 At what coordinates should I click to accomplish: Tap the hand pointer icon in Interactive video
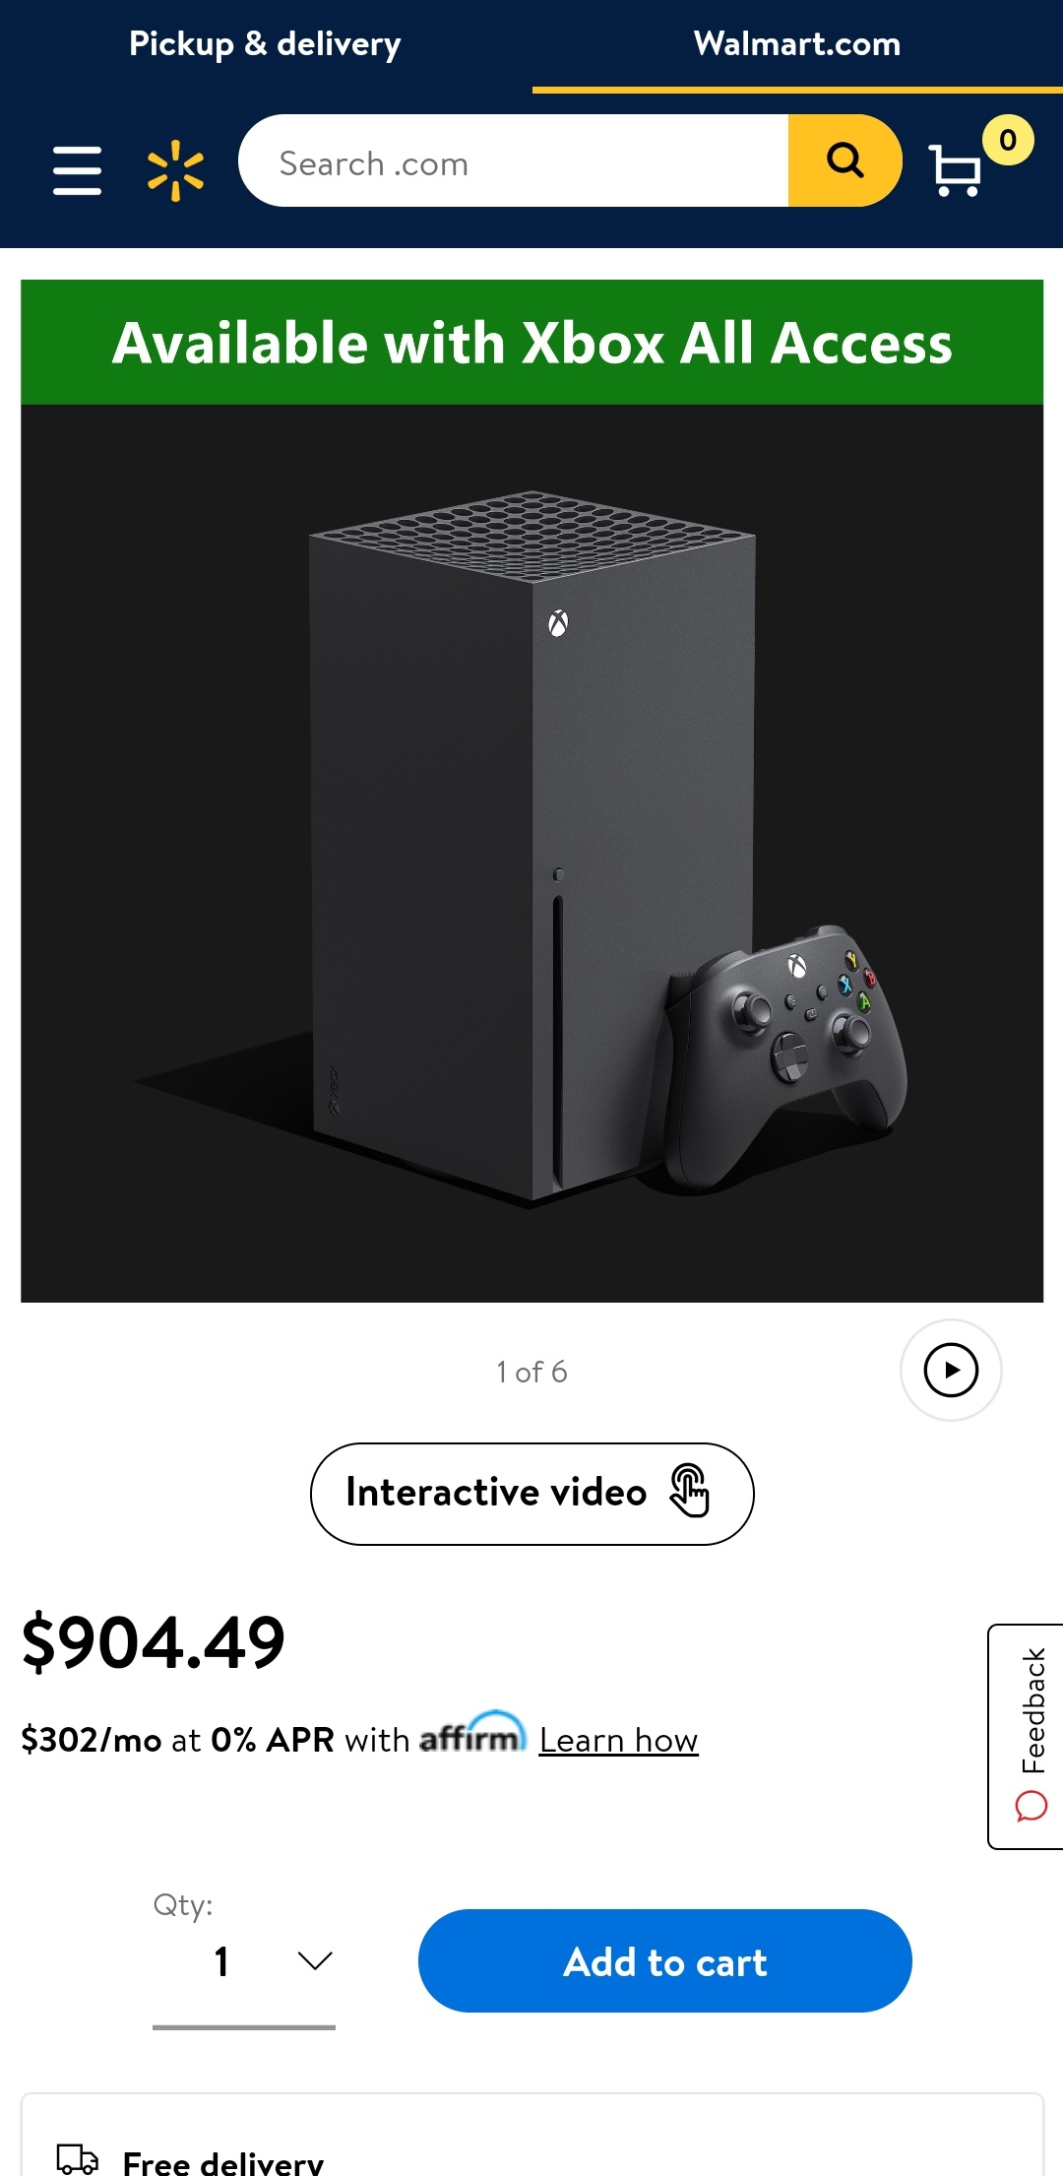[690, 1491]
